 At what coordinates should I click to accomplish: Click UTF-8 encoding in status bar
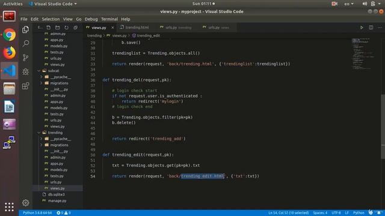[x=336, y=213]
